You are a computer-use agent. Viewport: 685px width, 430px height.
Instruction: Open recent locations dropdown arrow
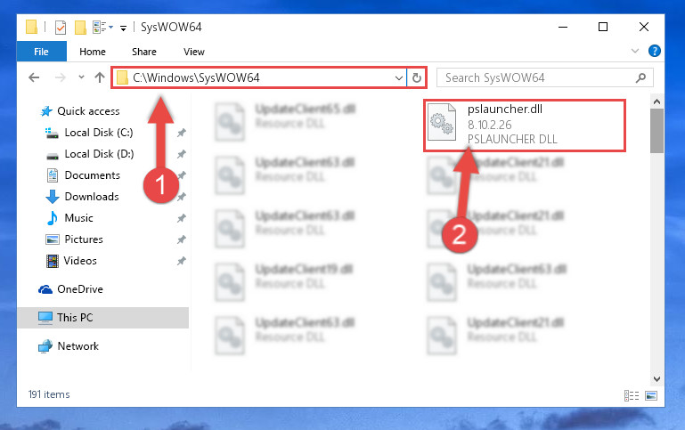pyautogui.click(x=81, y=77)
